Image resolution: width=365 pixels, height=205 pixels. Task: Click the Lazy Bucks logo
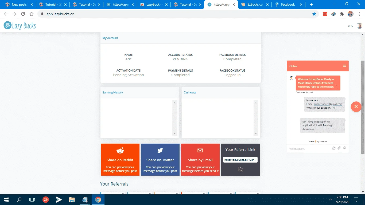coord(20,26)
